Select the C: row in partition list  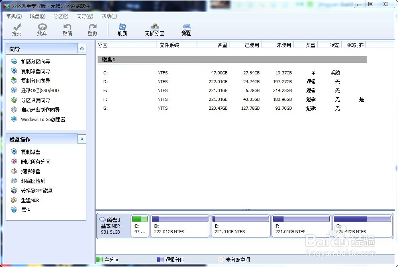click(232, 73)
